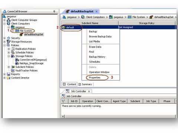This screenshot has width=178, height=134.
Task: Click the Storage Resources icon
Action: coord(9,42)
